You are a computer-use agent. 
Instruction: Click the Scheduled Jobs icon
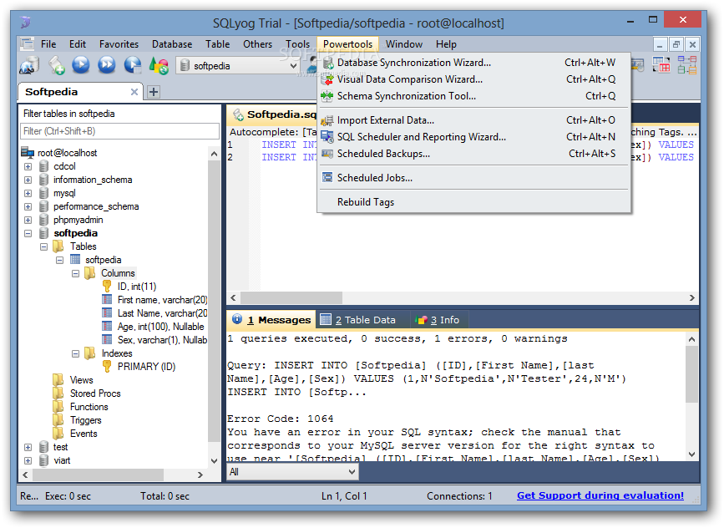coord(327,178)
